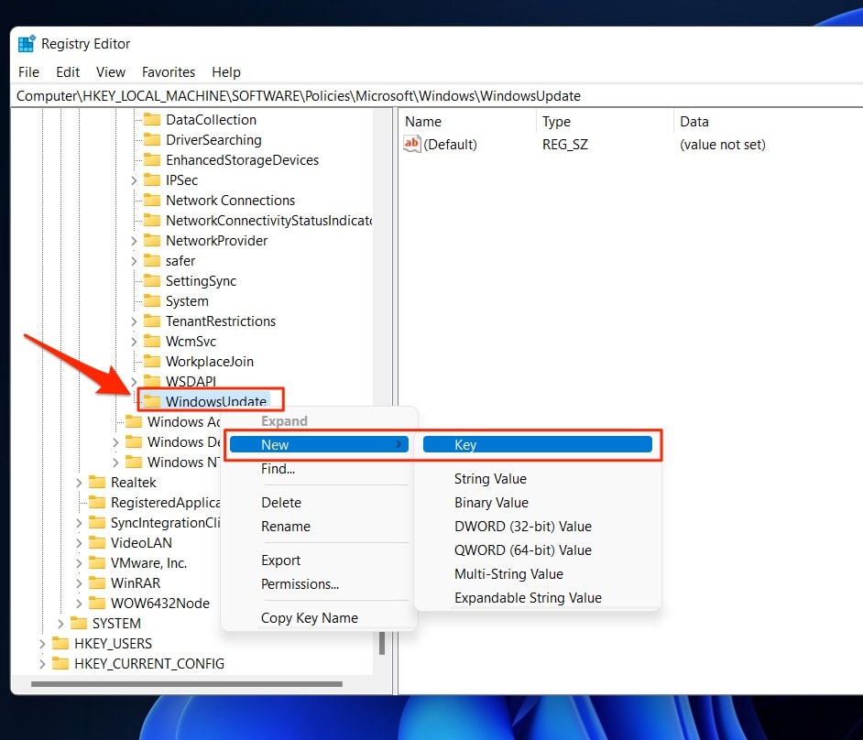Open the View menu
Viewport: 863px width, 740px height.
pyautogui.click(x=110, y=71)
